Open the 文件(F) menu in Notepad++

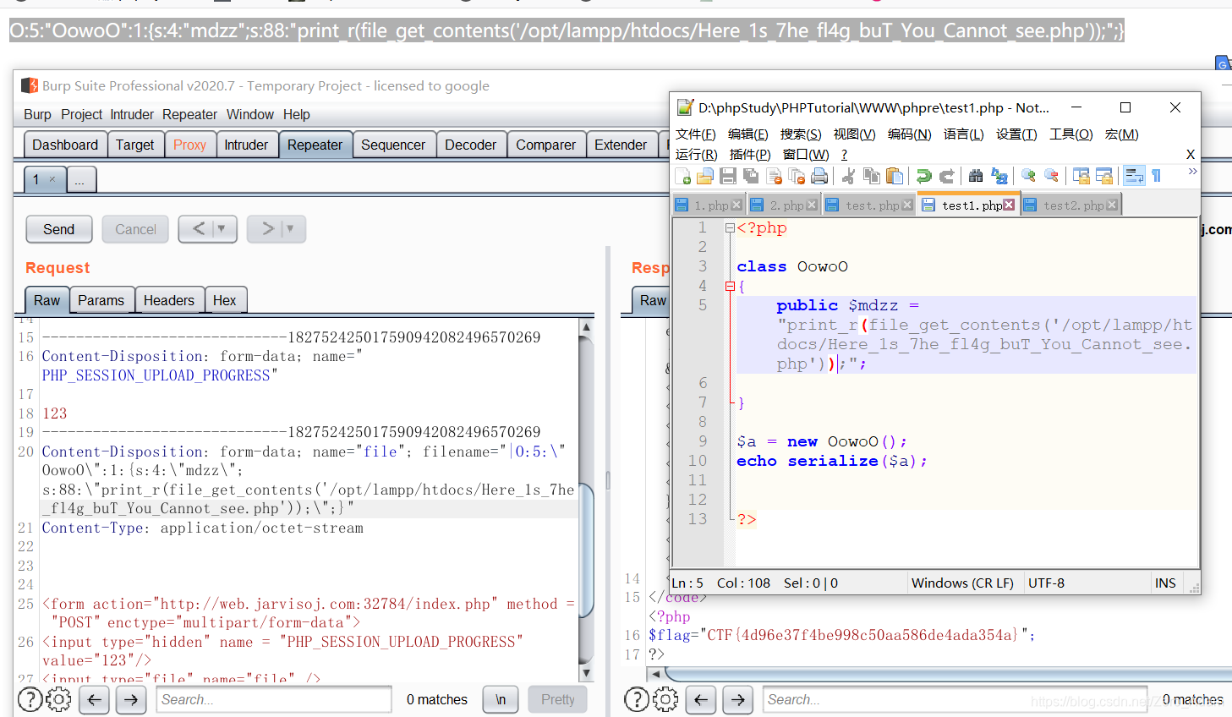tap(695, 134)
